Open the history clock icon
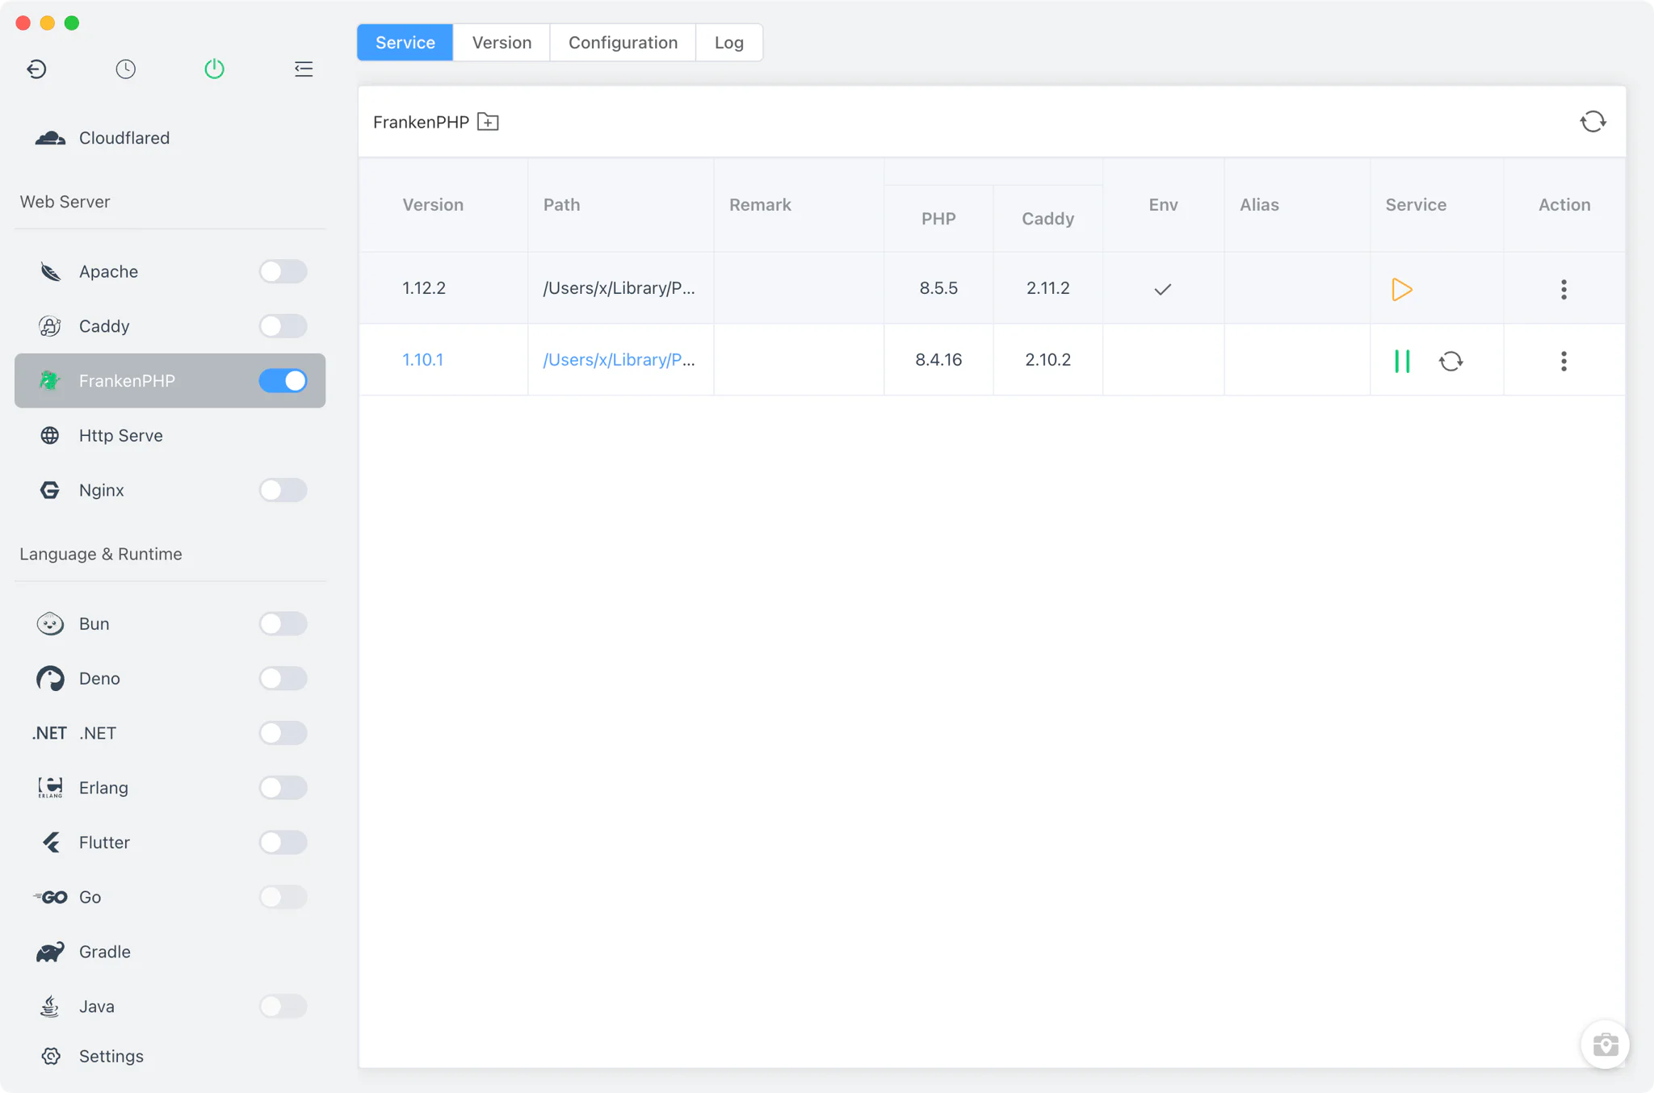Screen dimensions: 1654x1093 point(125,69)
